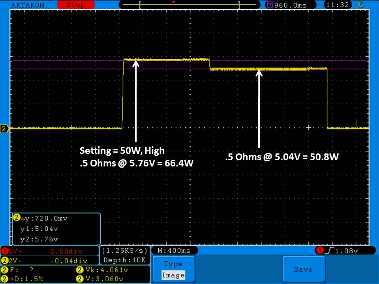Click the purple T trigger position icon

tap(270, 5)
